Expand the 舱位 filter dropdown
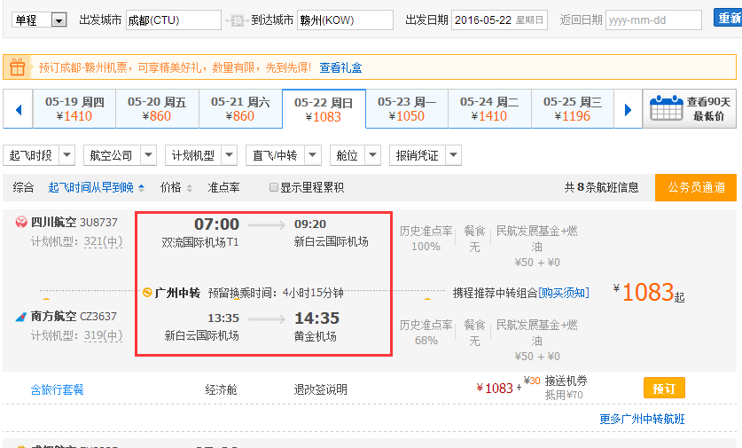 [371, 155]
